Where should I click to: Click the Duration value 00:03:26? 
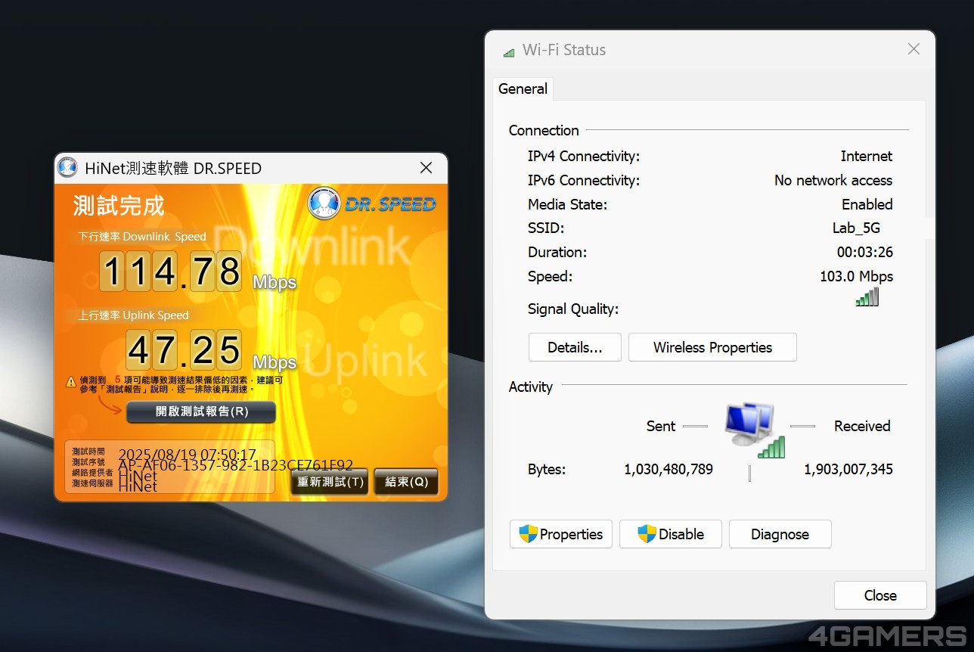click(864, 252)
